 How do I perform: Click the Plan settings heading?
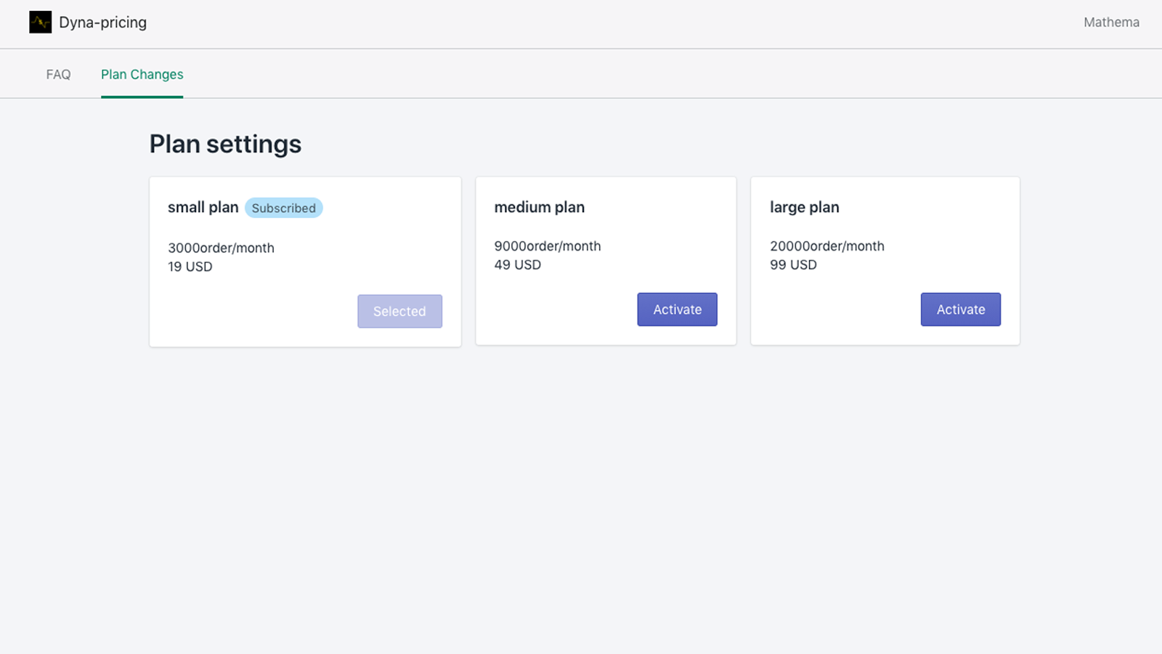(225, 144)
